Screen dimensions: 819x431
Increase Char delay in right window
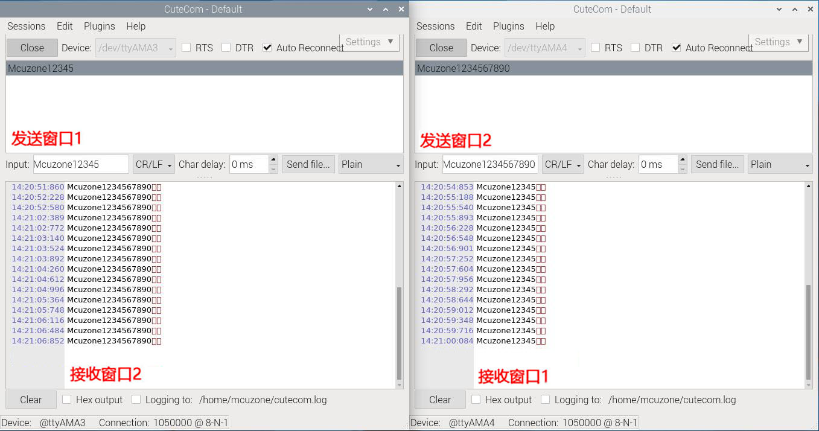683,160
